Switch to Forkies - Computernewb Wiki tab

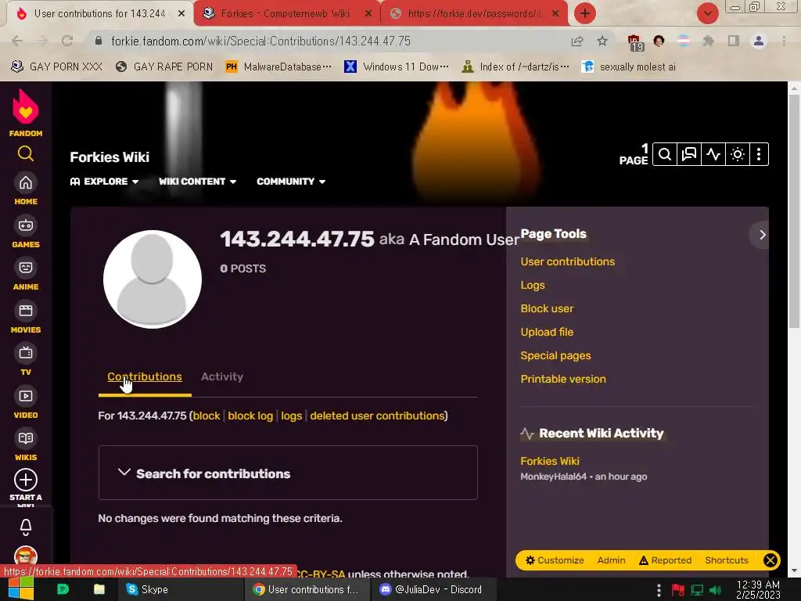[285, 13]
